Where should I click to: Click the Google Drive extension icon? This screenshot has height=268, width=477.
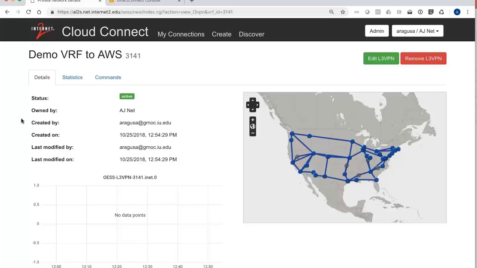pos(389,12)
